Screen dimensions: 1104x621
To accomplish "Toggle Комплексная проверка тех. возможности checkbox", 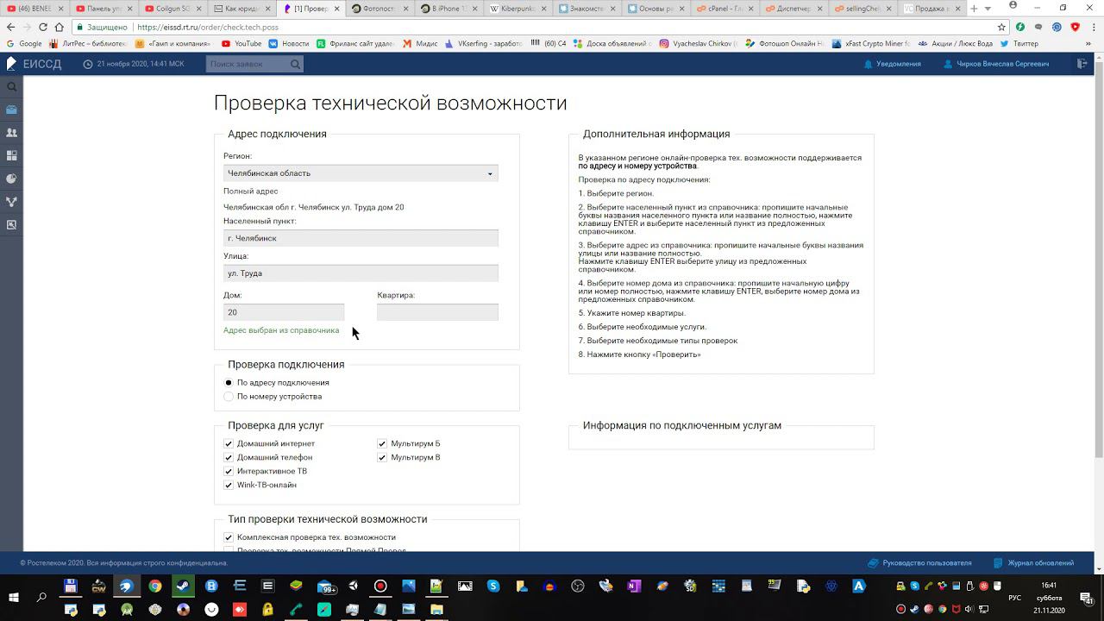I will pyautogui.click(x=229, y=537).
